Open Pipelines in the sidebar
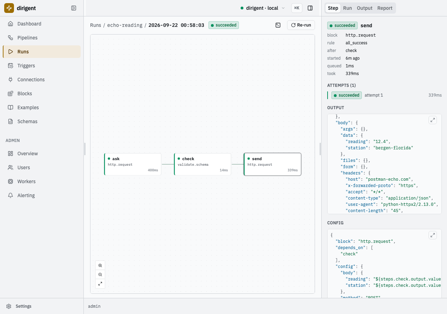The width and height of the screenshot is (447, 314). (x=42, y=38)
